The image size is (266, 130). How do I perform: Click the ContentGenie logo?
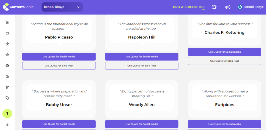click(x=18, y=7)
